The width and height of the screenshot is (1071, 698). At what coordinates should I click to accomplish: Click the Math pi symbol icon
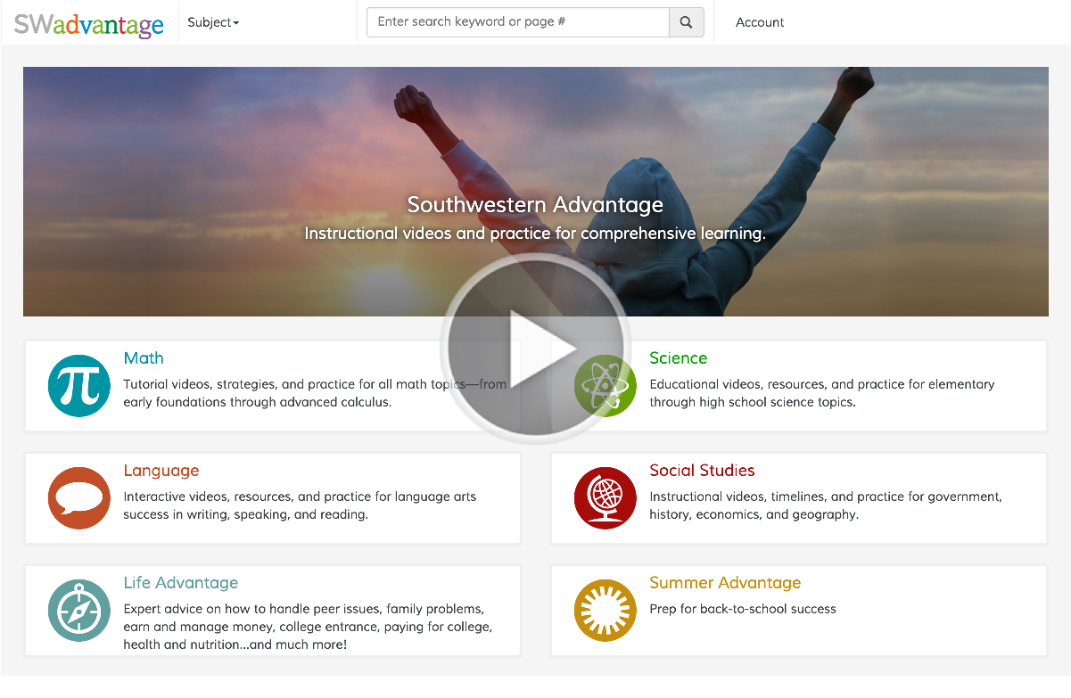[x=78, y=386]
